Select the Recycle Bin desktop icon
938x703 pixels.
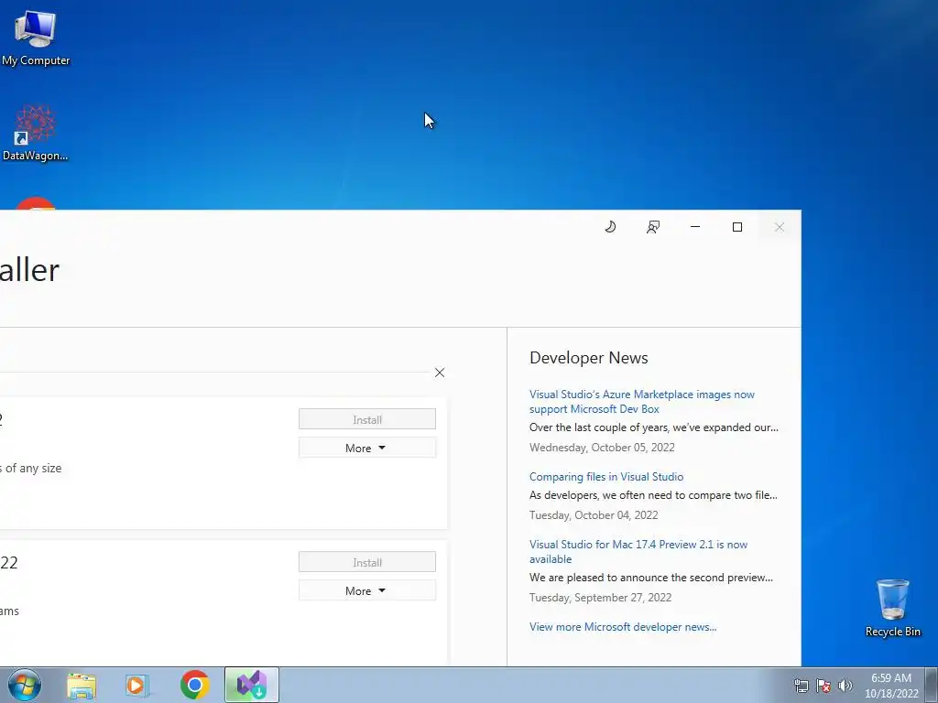pos(892,608)
